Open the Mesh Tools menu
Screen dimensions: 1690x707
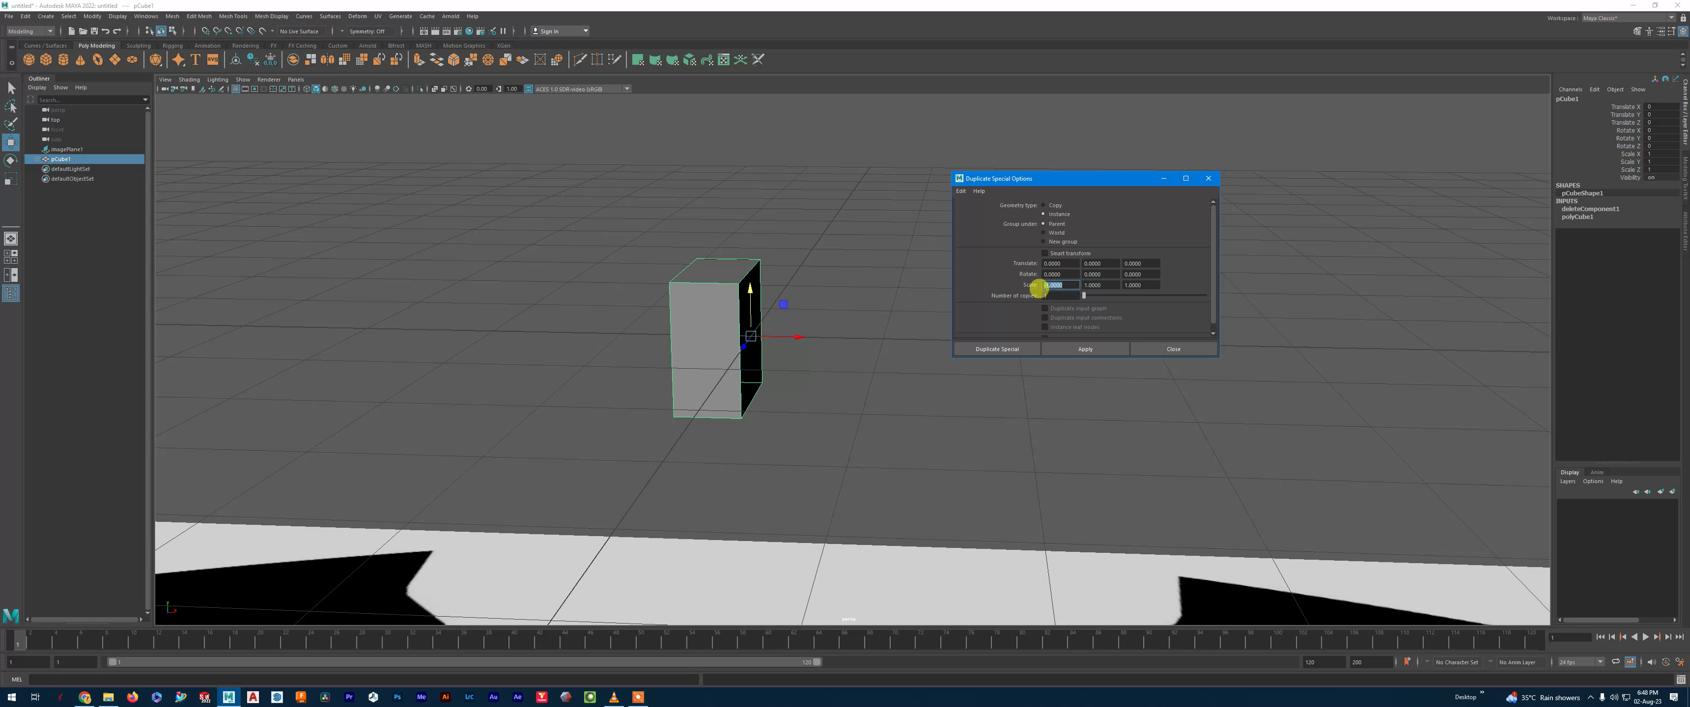233,16
